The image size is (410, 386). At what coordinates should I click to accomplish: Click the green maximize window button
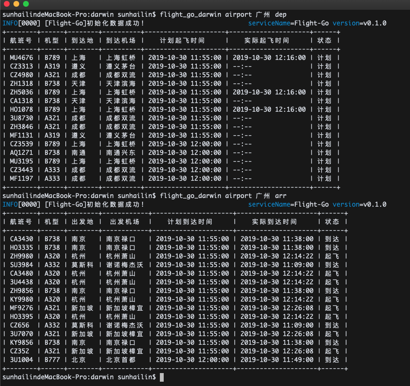(26, 4)
